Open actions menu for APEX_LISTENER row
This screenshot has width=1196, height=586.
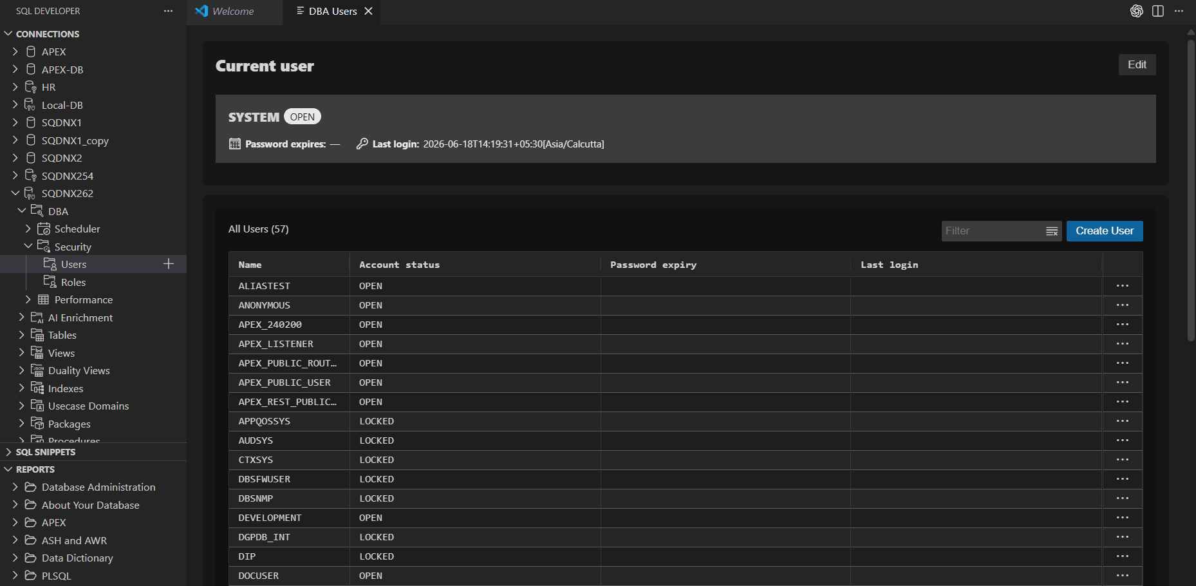(x=1123, y=344)
